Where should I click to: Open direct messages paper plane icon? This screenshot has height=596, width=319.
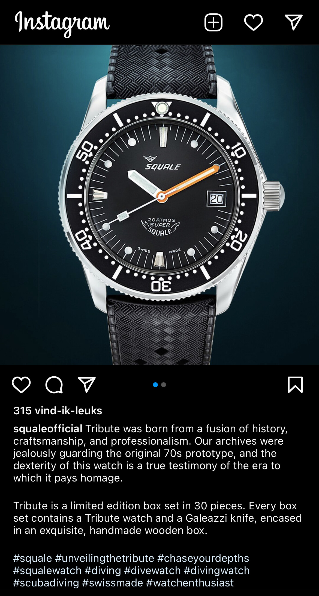pos(294,22)
